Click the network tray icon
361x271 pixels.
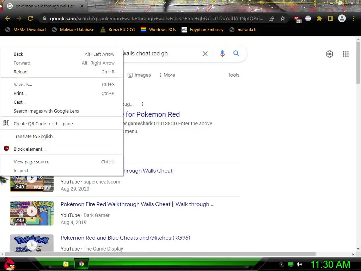(x=291, y=264)
